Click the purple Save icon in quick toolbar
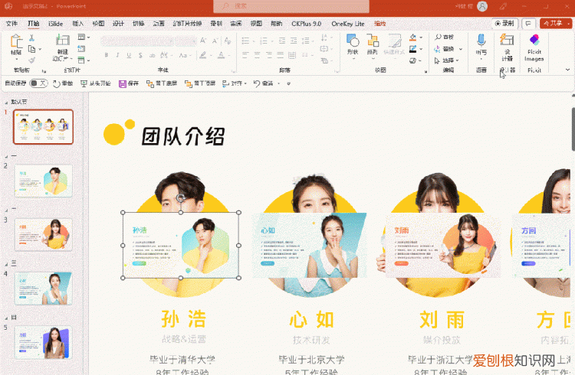The height and width of the screenshot is (375, 575). (x=123, y=84)
